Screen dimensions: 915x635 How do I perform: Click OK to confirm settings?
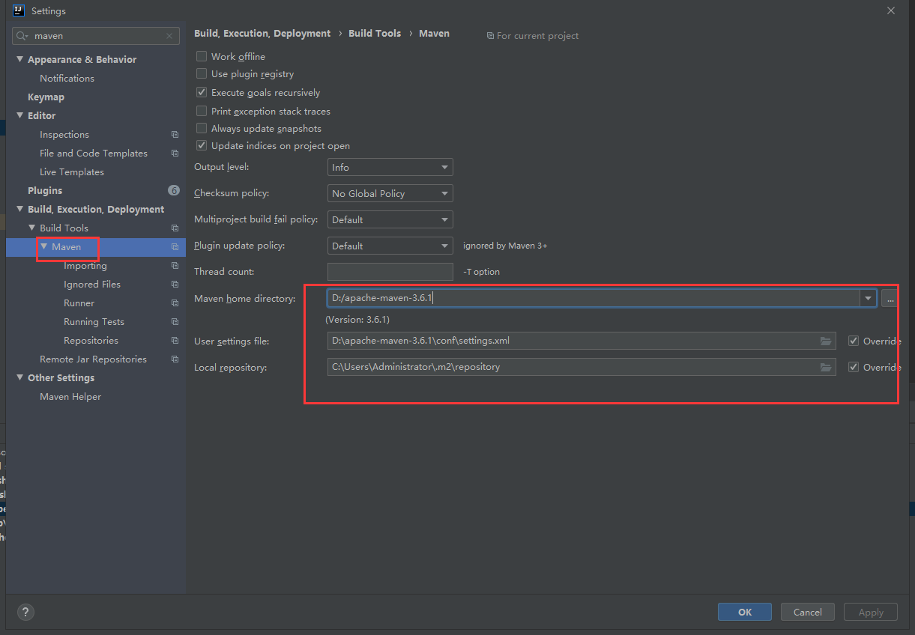click(x=745, y=612)
